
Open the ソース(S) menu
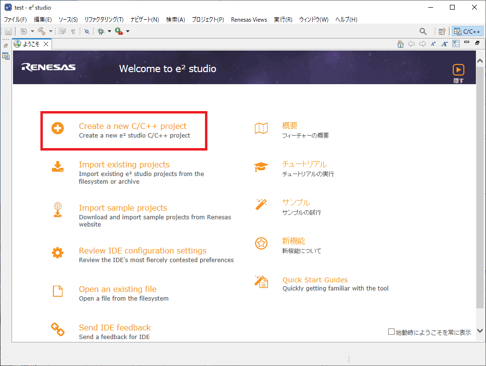pyautogui.click(x=68, y=20)
